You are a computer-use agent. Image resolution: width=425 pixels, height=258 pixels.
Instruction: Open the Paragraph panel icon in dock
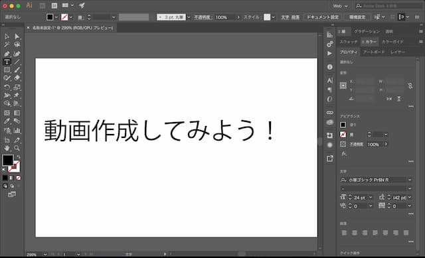329,90
